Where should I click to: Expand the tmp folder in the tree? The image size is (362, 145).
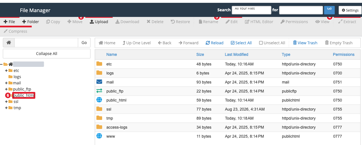pos(6,108)
